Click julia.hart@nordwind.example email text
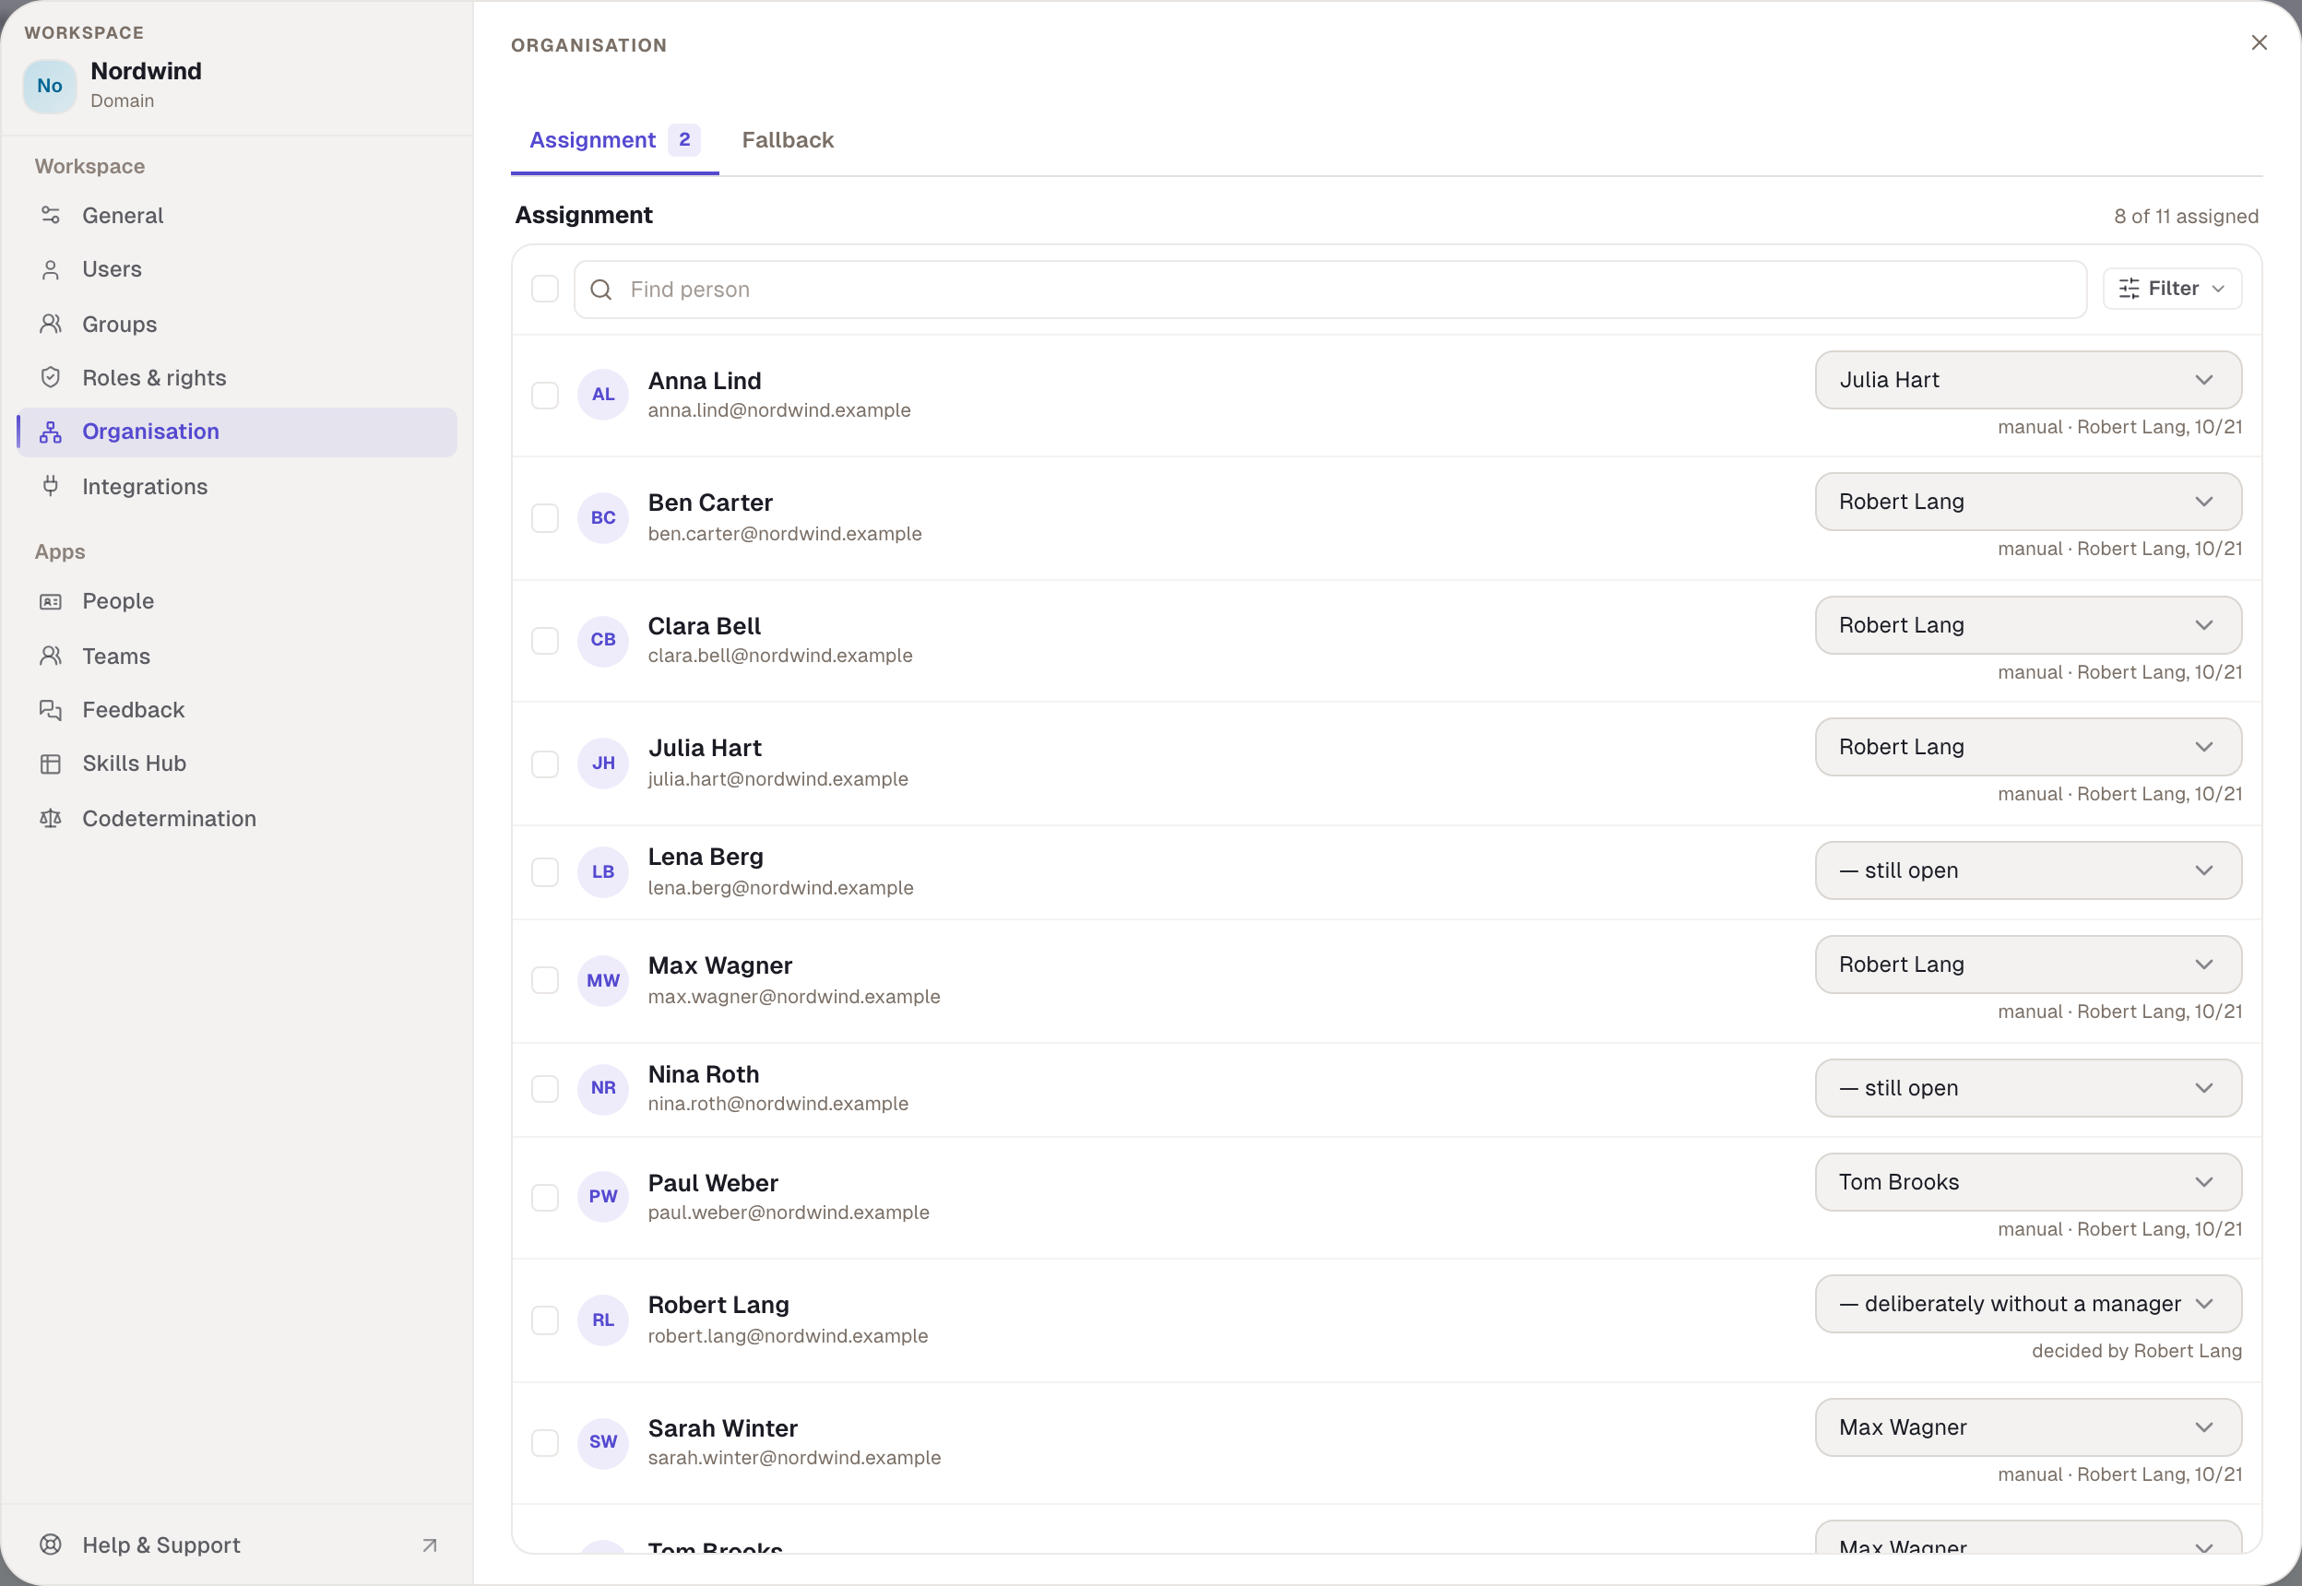This screenshot has width=2302, height=1586. point(777,779)
